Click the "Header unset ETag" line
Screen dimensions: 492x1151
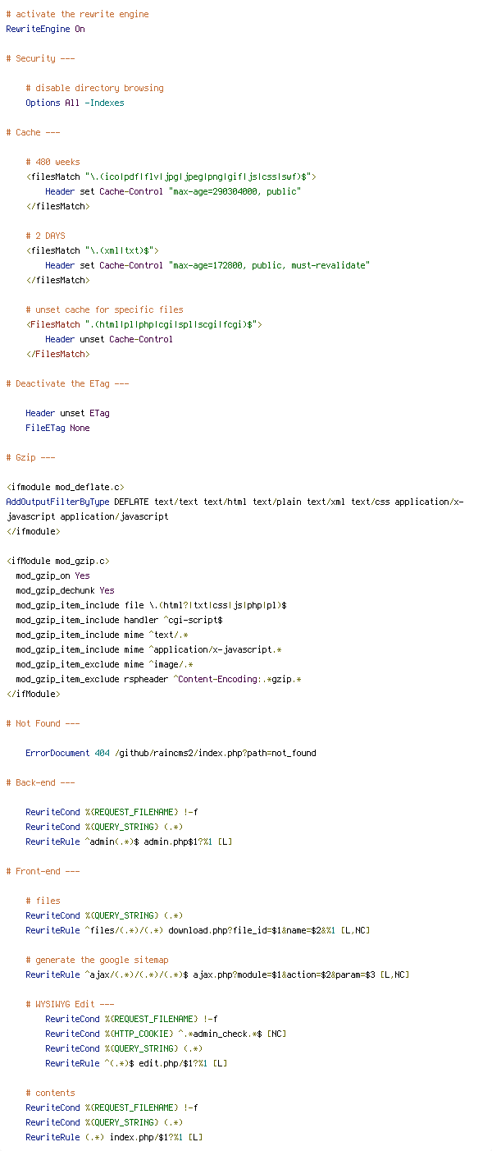tap(67, 413)
